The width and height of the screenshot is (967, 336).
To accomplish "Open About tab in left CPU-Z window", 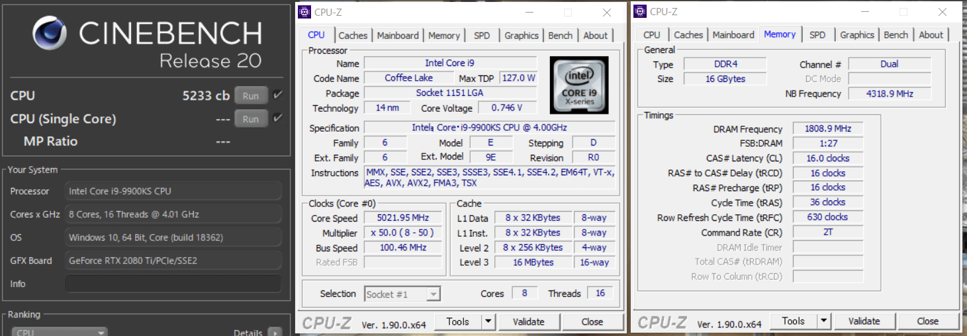I will click(595, 36).
